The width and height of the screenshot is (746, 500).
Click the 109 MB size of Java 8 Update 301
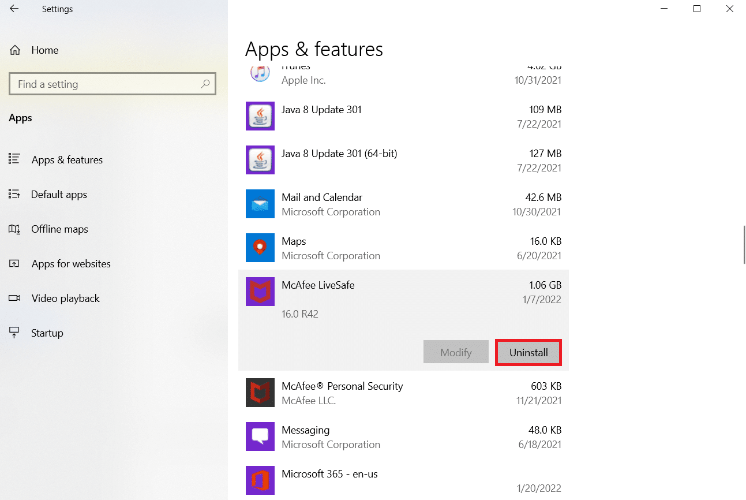pos(545,110)
